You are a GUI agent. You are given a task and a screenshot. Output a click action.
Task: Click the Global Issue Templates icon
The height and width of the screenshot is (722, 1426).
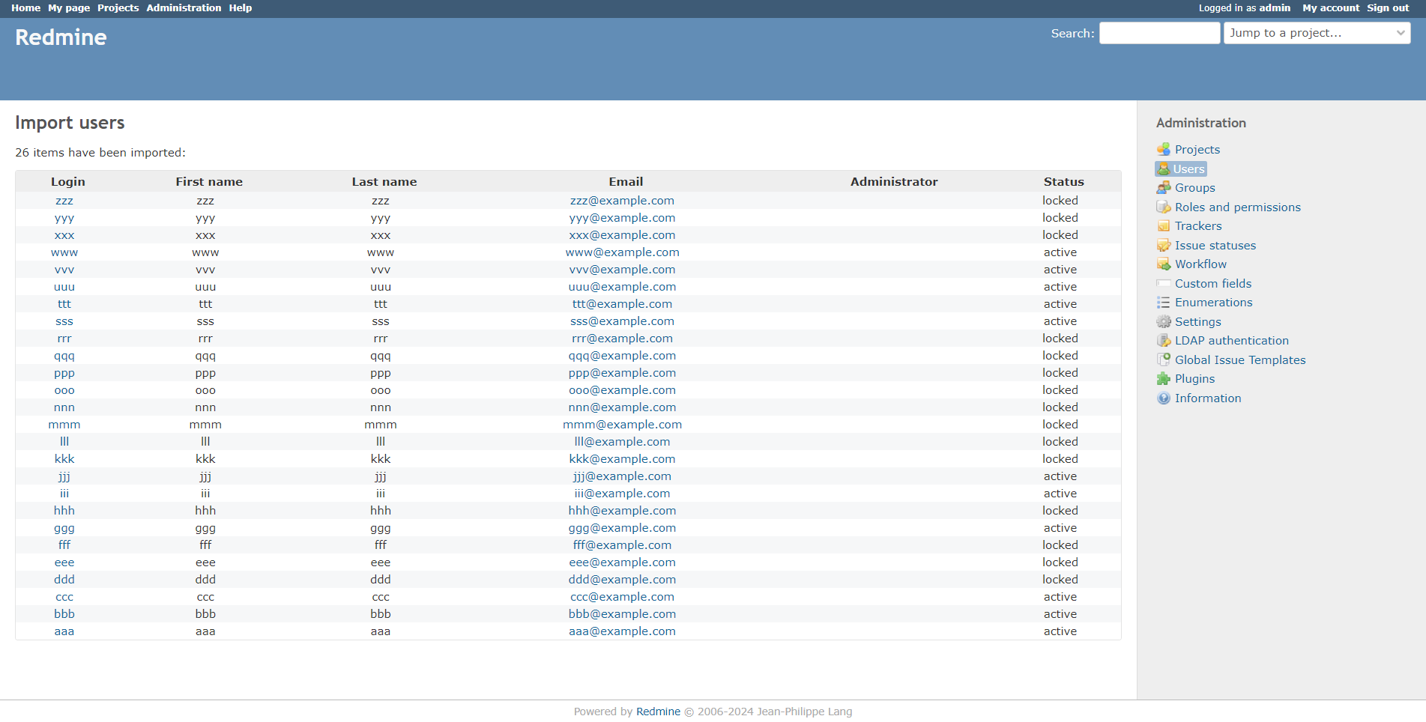[x=1163, y=360]
